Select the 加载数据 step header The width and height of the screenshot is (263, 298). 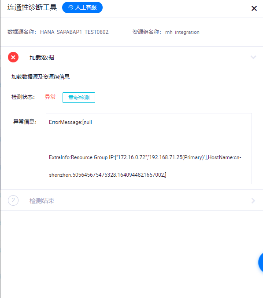point(132,57)
